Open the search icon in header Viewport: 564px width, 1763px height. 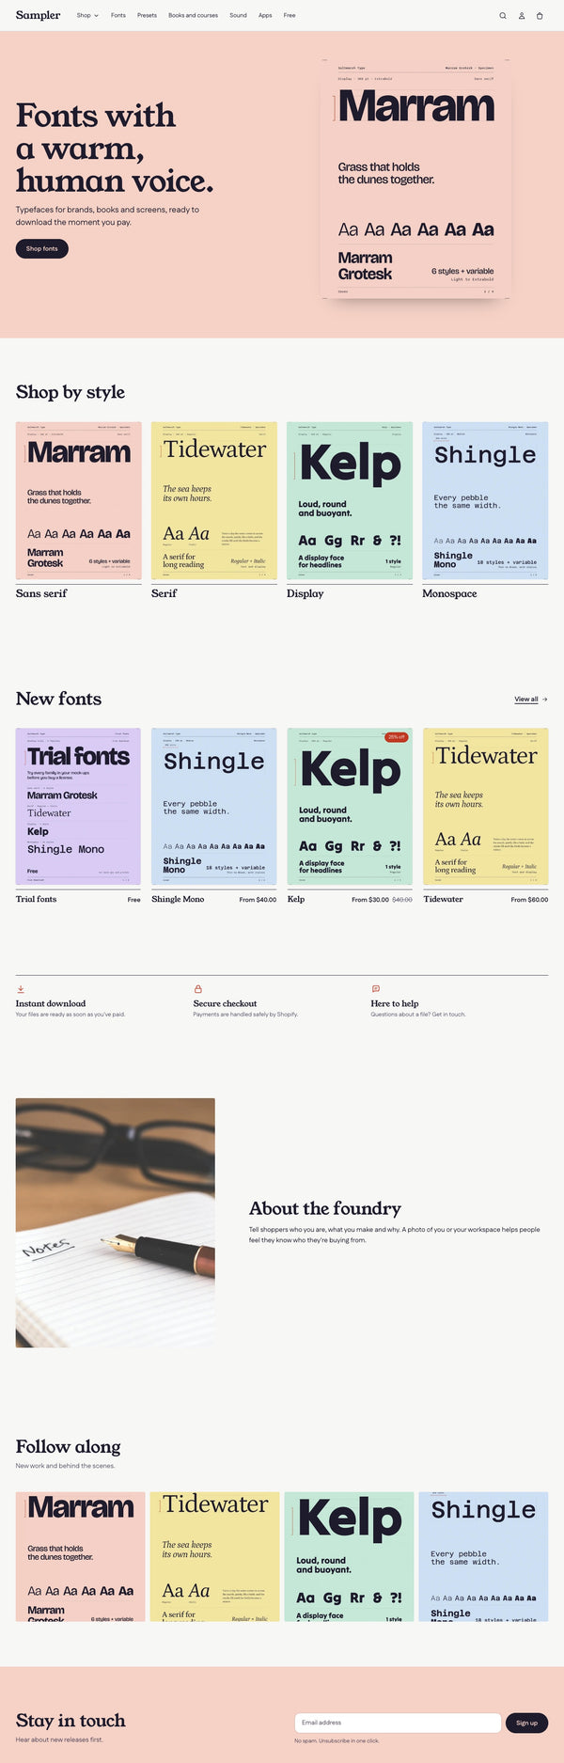coord(503,15)
